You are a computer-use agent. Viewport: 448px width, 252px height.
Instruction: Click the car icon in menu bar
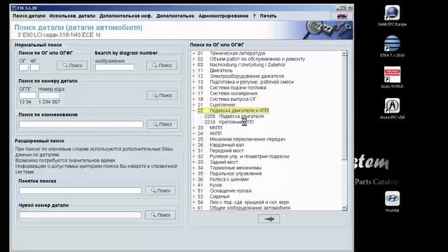click(342, 16)
